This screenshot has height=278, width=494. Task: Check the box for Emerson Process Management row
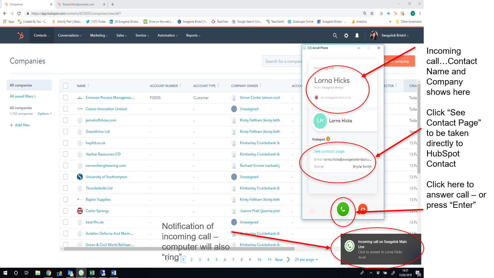click(65, 98)
